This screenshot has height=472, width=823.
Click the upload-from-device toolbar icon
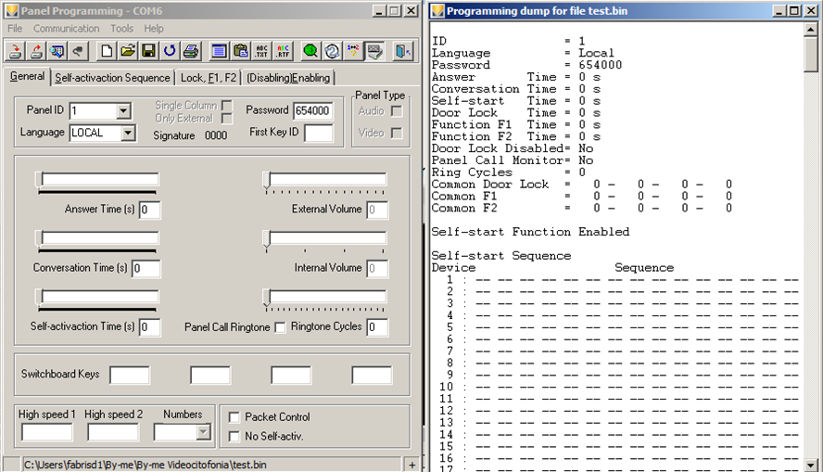click(x=36, y=51)
